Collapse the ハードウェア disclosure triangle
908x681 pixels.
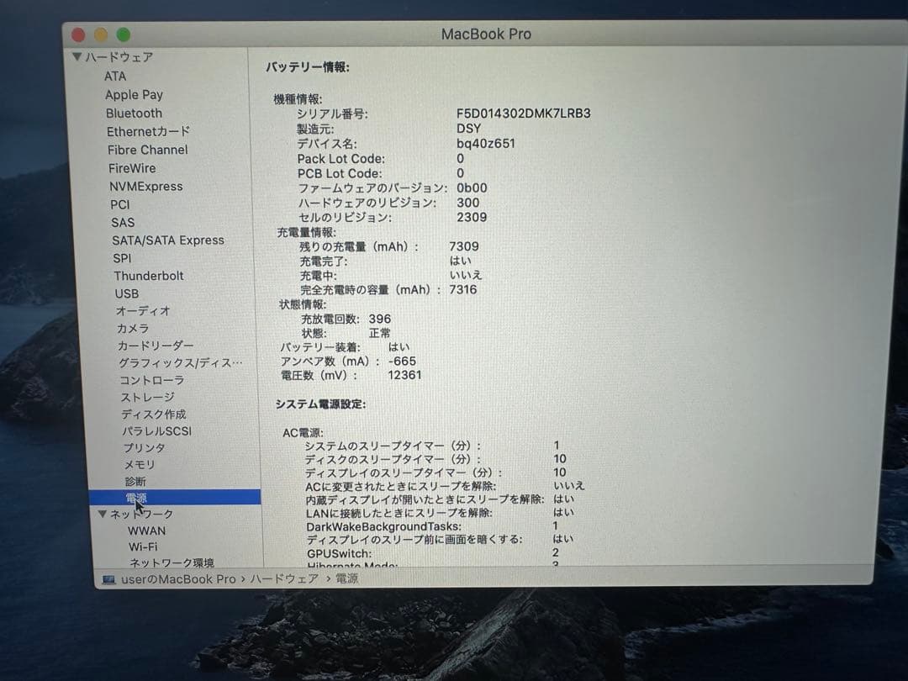tap(77, 57)
